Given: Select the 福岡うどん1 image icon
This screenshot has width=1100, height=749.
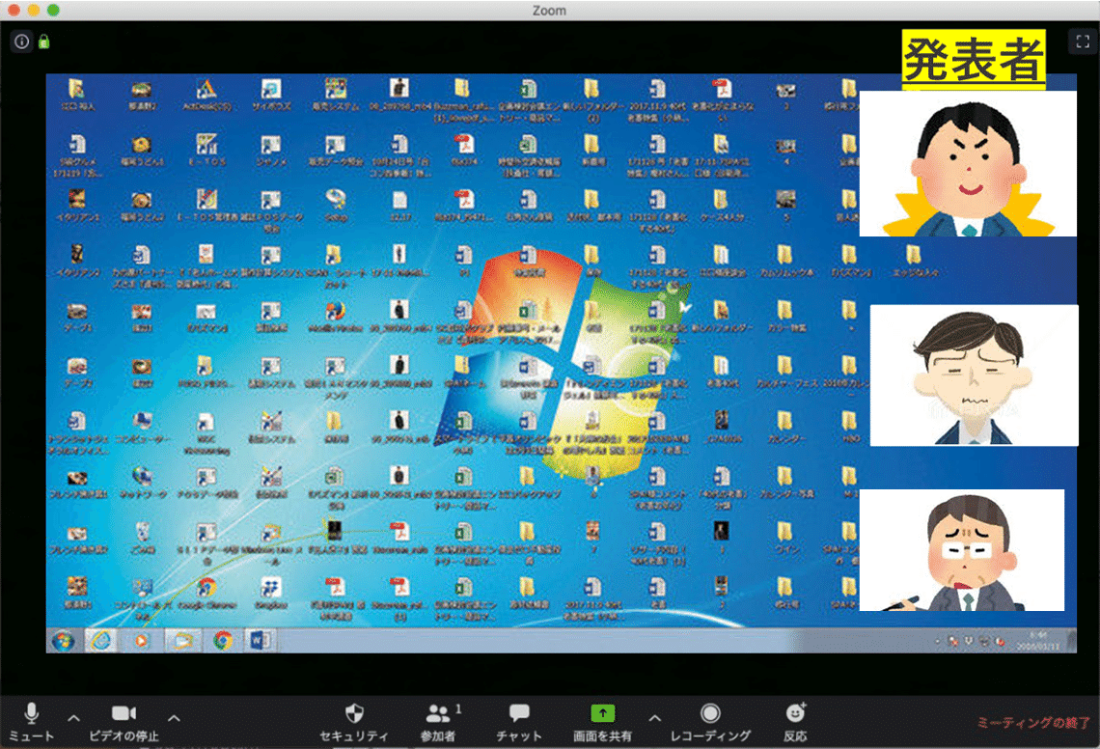Looking at the screenshot, I should click(142, 151).
